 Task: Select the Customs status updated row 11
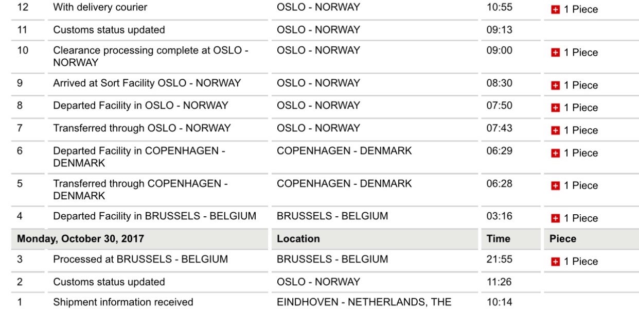(x=319, y=30)
